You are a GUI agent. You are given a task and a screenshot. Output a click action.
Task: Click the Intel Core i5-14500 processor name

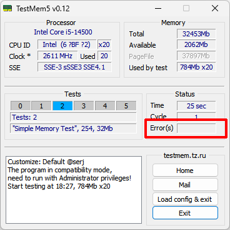[63, 32]
